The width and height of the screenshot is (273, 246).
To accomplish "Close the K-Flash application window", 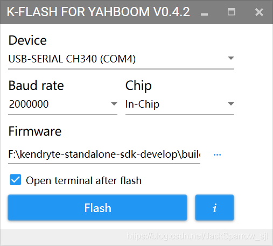I will [x=259, y=12].
